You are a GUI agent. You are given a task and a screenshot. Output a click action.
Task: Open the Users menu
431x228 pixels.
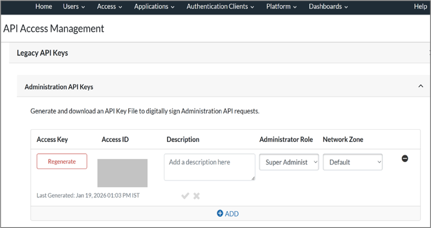point(74,7)
